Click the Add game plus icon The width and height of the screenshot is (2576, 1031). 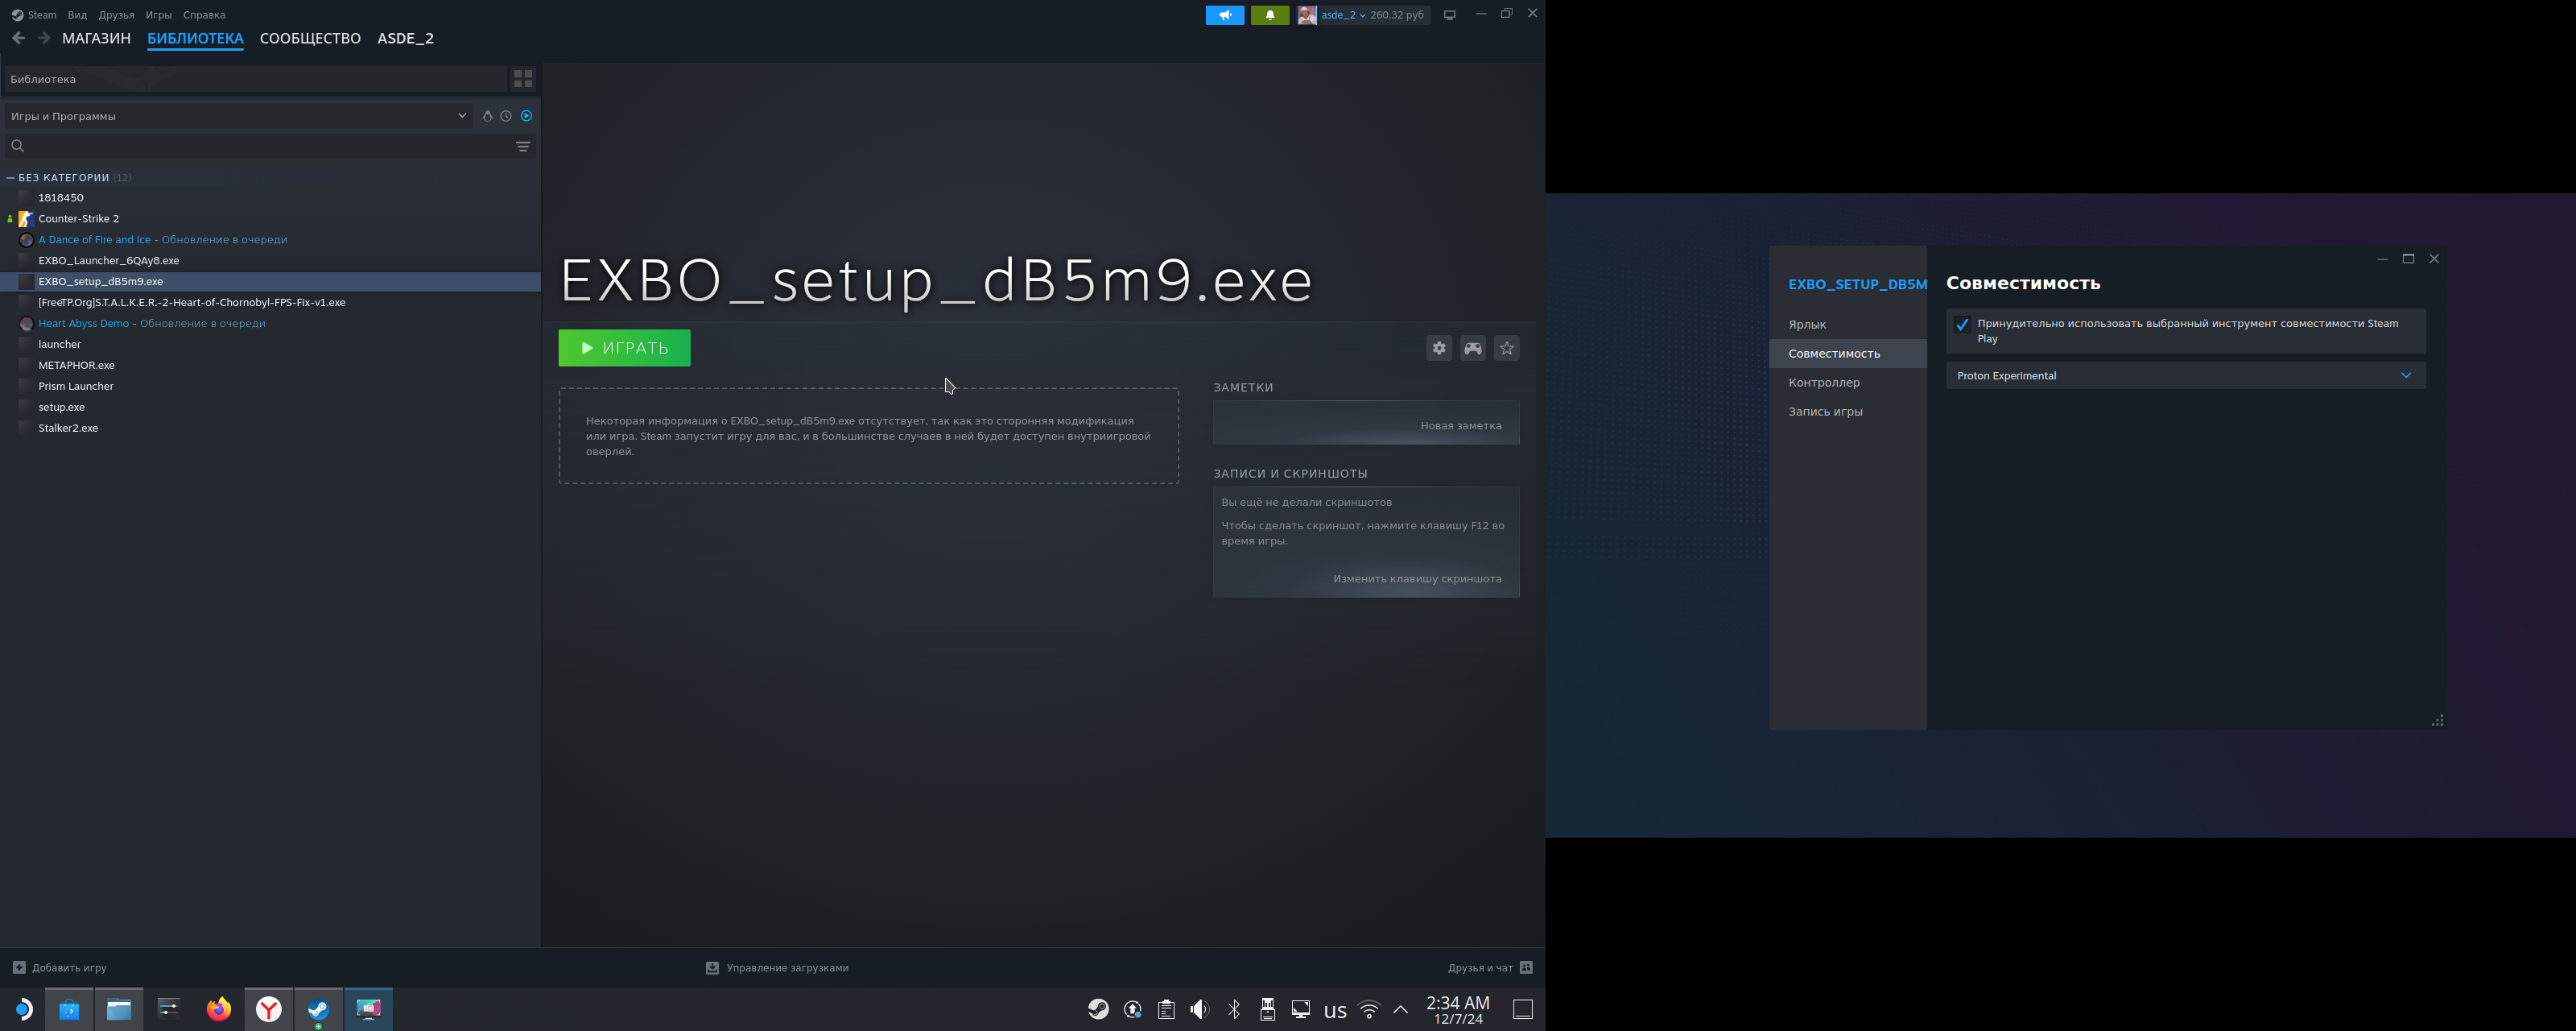(x=19, y=967)
